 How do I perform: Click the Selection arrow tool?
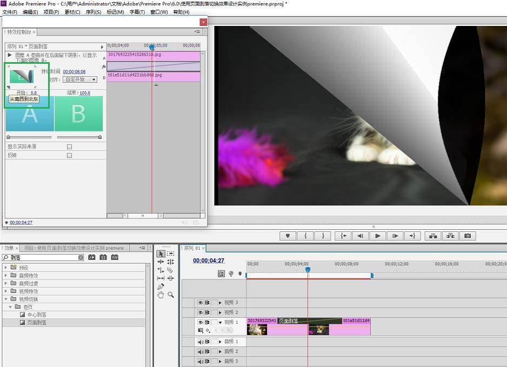(161, 253)
